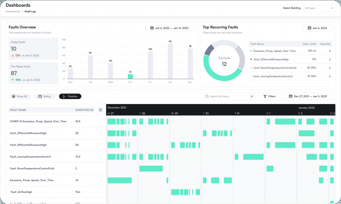Screen dimensions: 341x204
Task: Open the Filters button
Action: [270, 96]
